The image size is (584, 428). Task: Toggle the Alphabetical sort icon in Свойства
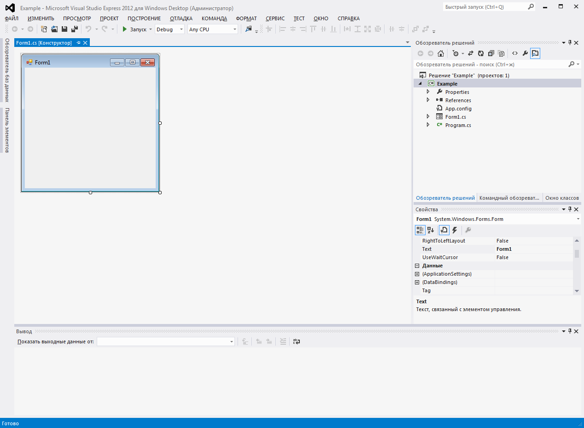431,230
